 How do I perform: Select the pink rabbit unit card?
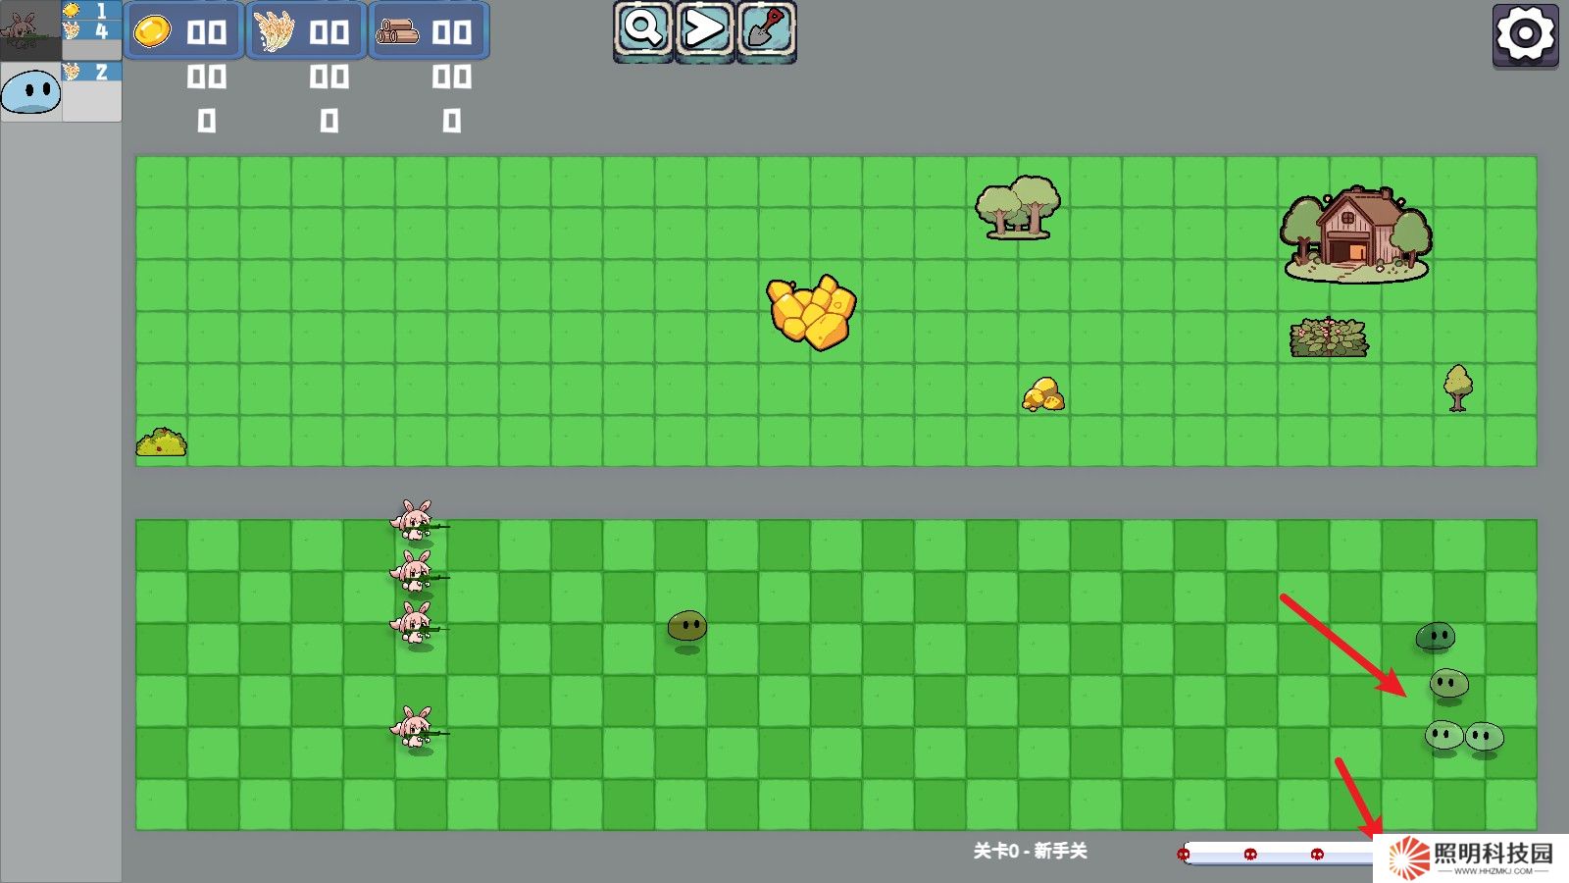click(31, 29)
